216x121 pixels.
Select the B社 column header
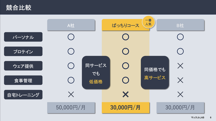pos(180,25)
